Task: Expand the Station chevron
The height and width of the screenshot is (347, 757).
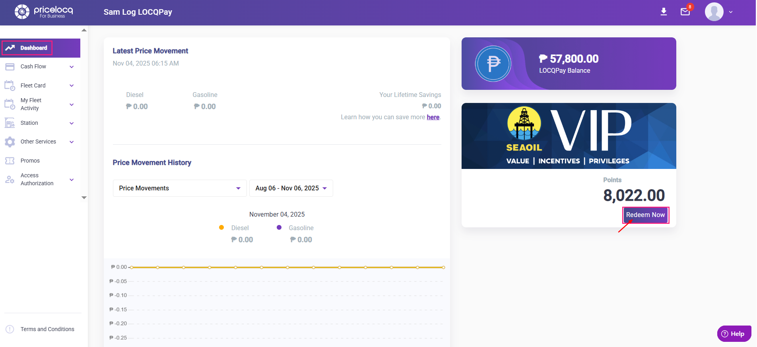Action: (x=72, y=123)
